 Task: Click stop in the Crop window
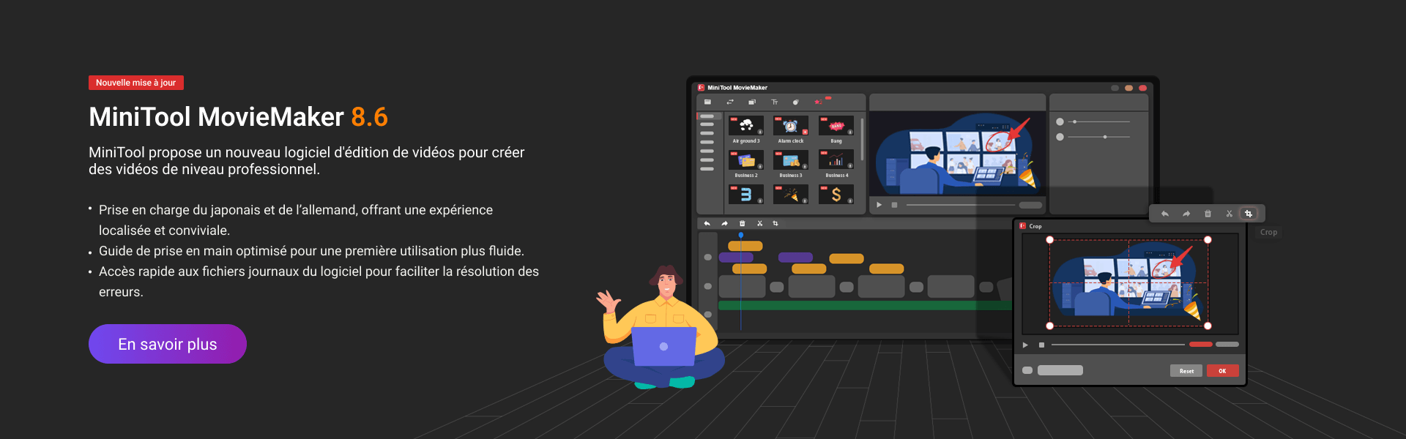(x=1041, y=345)
